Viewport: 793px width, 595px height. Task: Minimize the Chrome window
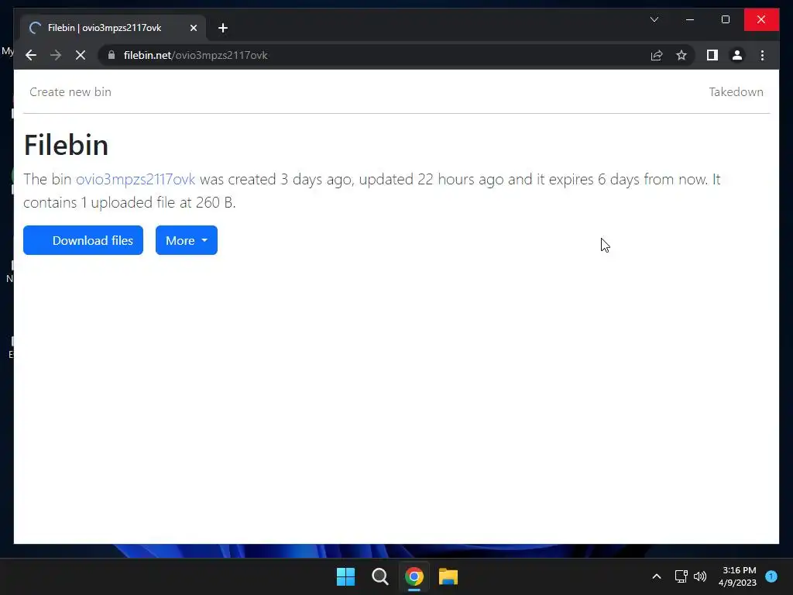coord(690,19)
